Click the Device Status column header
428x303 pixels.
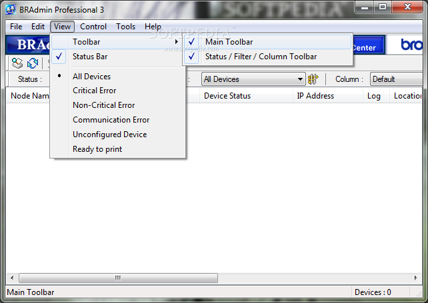[246, 96]
